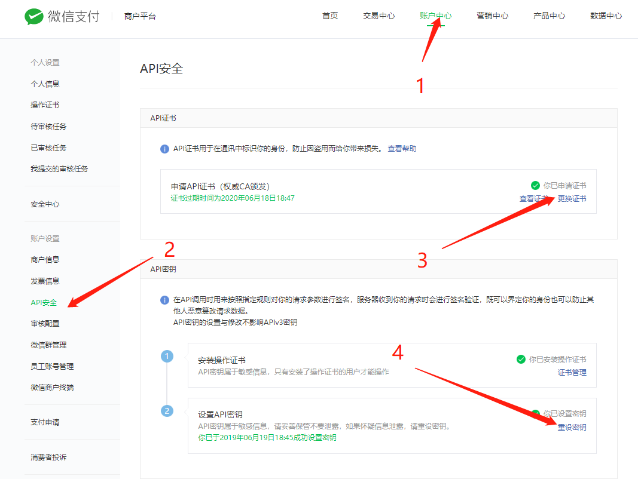Open 已审核任务 in sidebar
This screenshot has height=479, width=638.
pyautogui.click(x=48, y=148)
